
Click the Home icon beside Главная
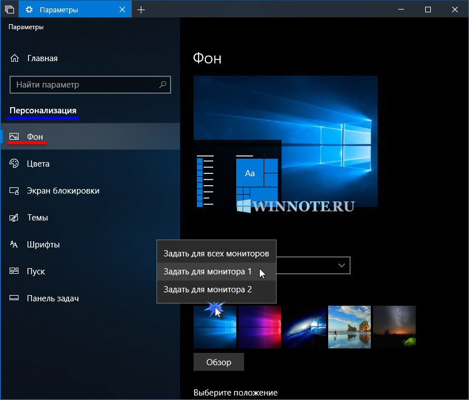click(15, 58)
